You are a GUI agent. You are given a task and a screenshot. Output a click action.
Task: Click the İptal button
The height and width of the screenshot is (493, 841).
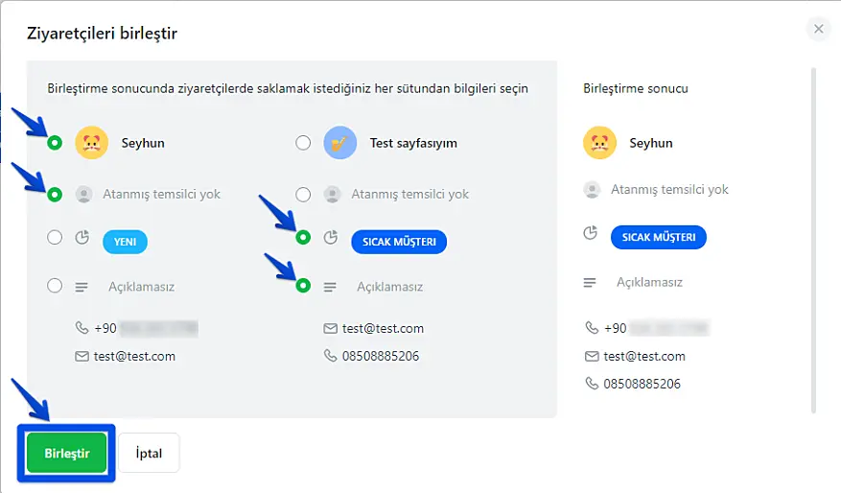click(149, 453)
